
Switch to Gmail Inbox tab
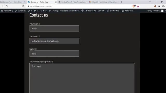click(x=103, y=2)
